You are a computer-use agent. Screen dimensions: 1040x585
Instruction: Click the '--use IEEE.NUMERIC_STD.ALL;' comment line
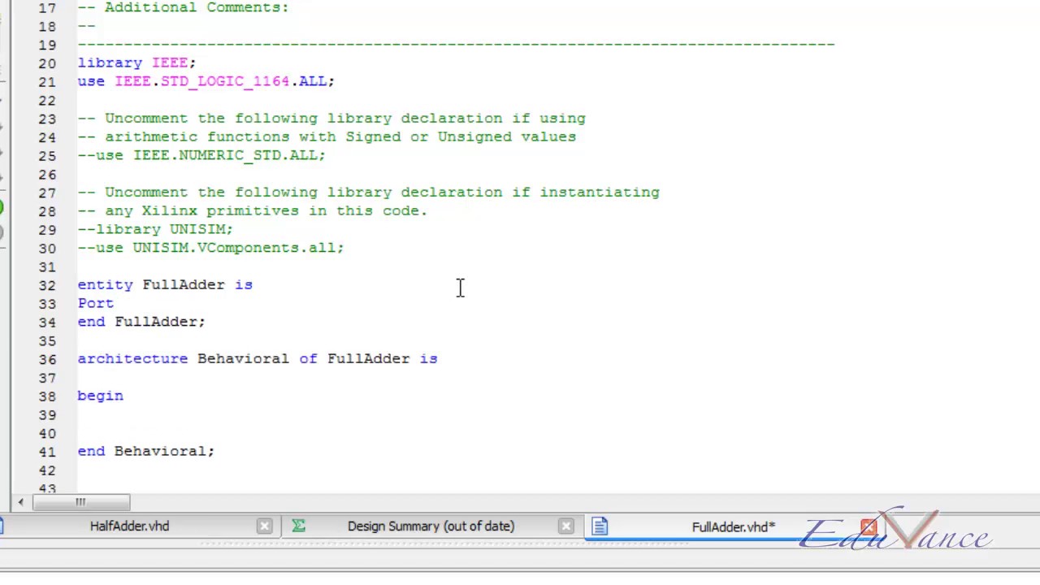[201, 155]
